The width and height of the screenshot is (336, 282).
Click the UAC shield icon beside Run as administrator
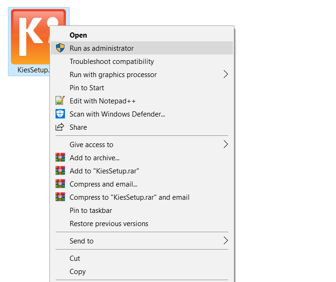coord(60,48)
